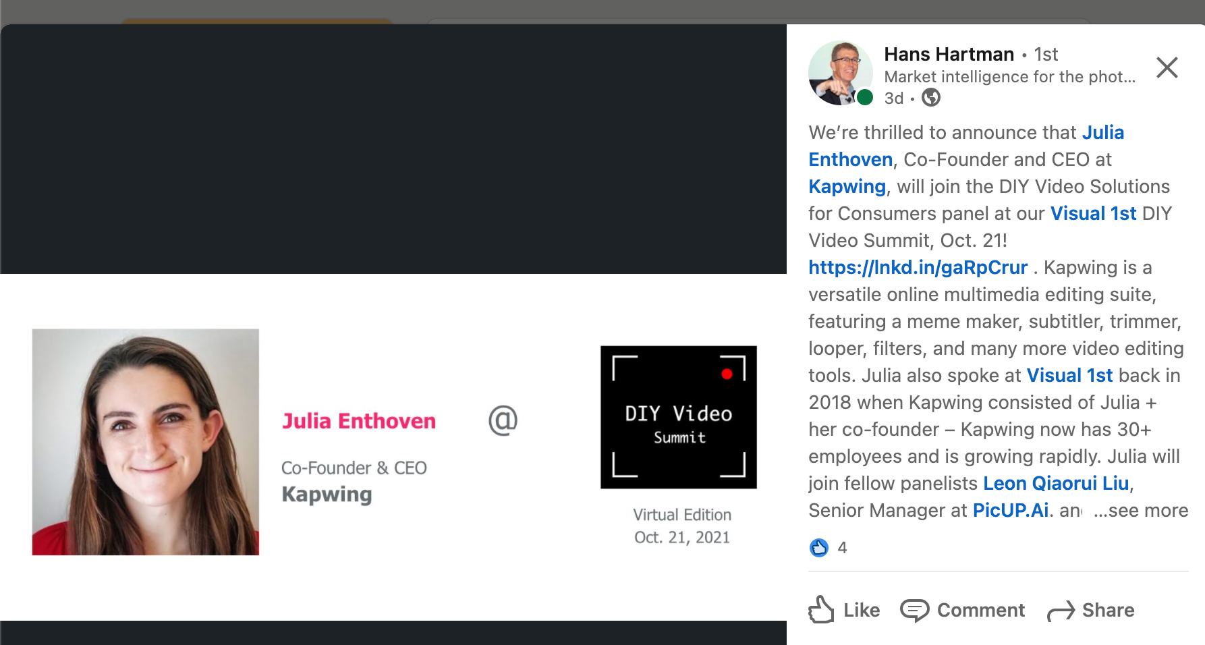
Task: Close the post image viewer
Action: coord(1167,67)
